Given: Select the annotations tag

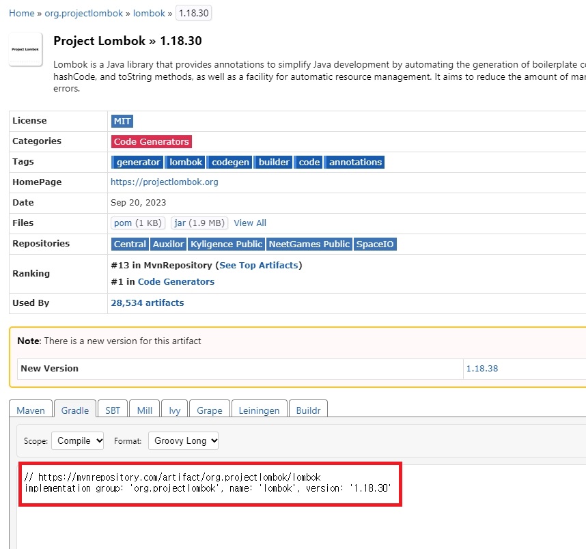Looking at the screenshot, I should pos(355,163).
